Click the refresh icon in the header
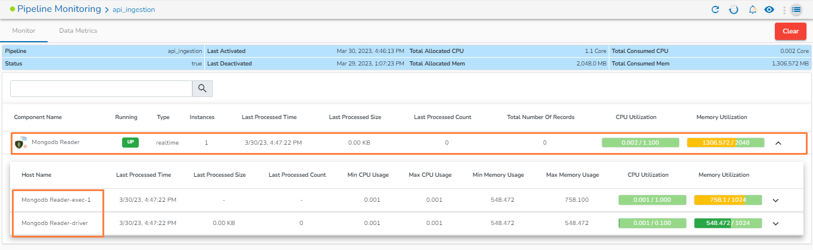813x250 pixels. tap(715, 10)
